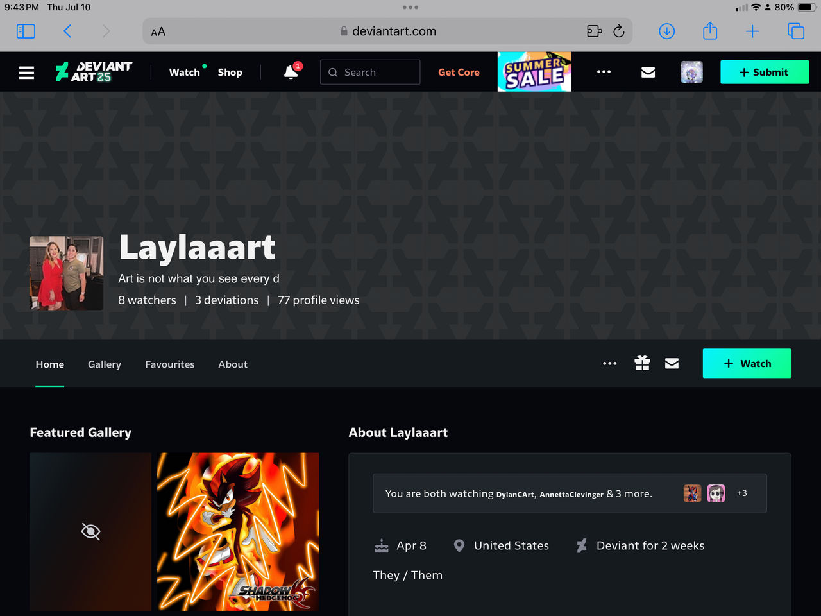Go to the DeviantArt 25 logo home
This screenshot has width=821, height=616.
pos(94,72)
